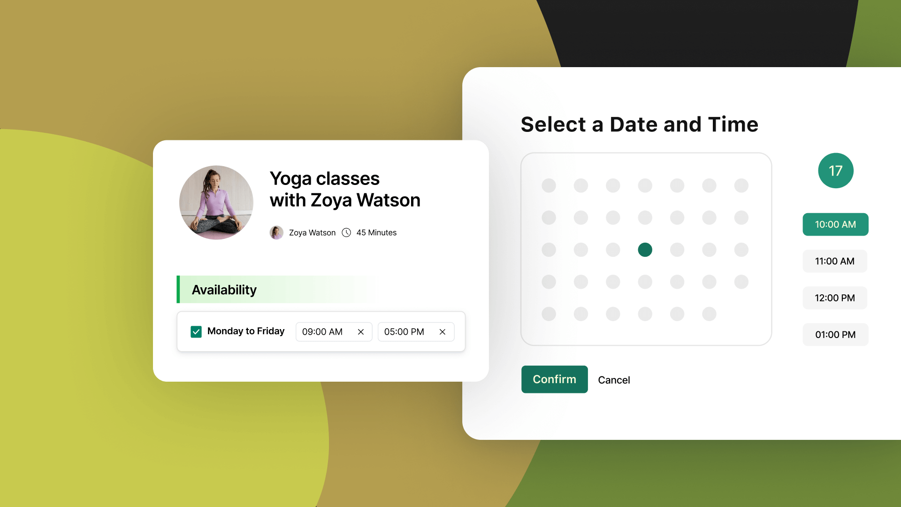
Task: Click the Confirm button to book session
Action: click(x=555, y=379)
